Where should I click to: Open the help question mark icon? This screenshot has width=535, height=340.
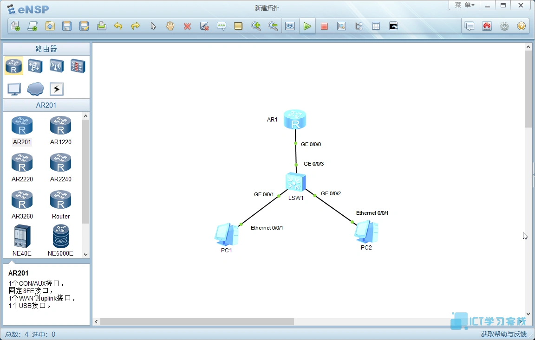click(522, 26)
